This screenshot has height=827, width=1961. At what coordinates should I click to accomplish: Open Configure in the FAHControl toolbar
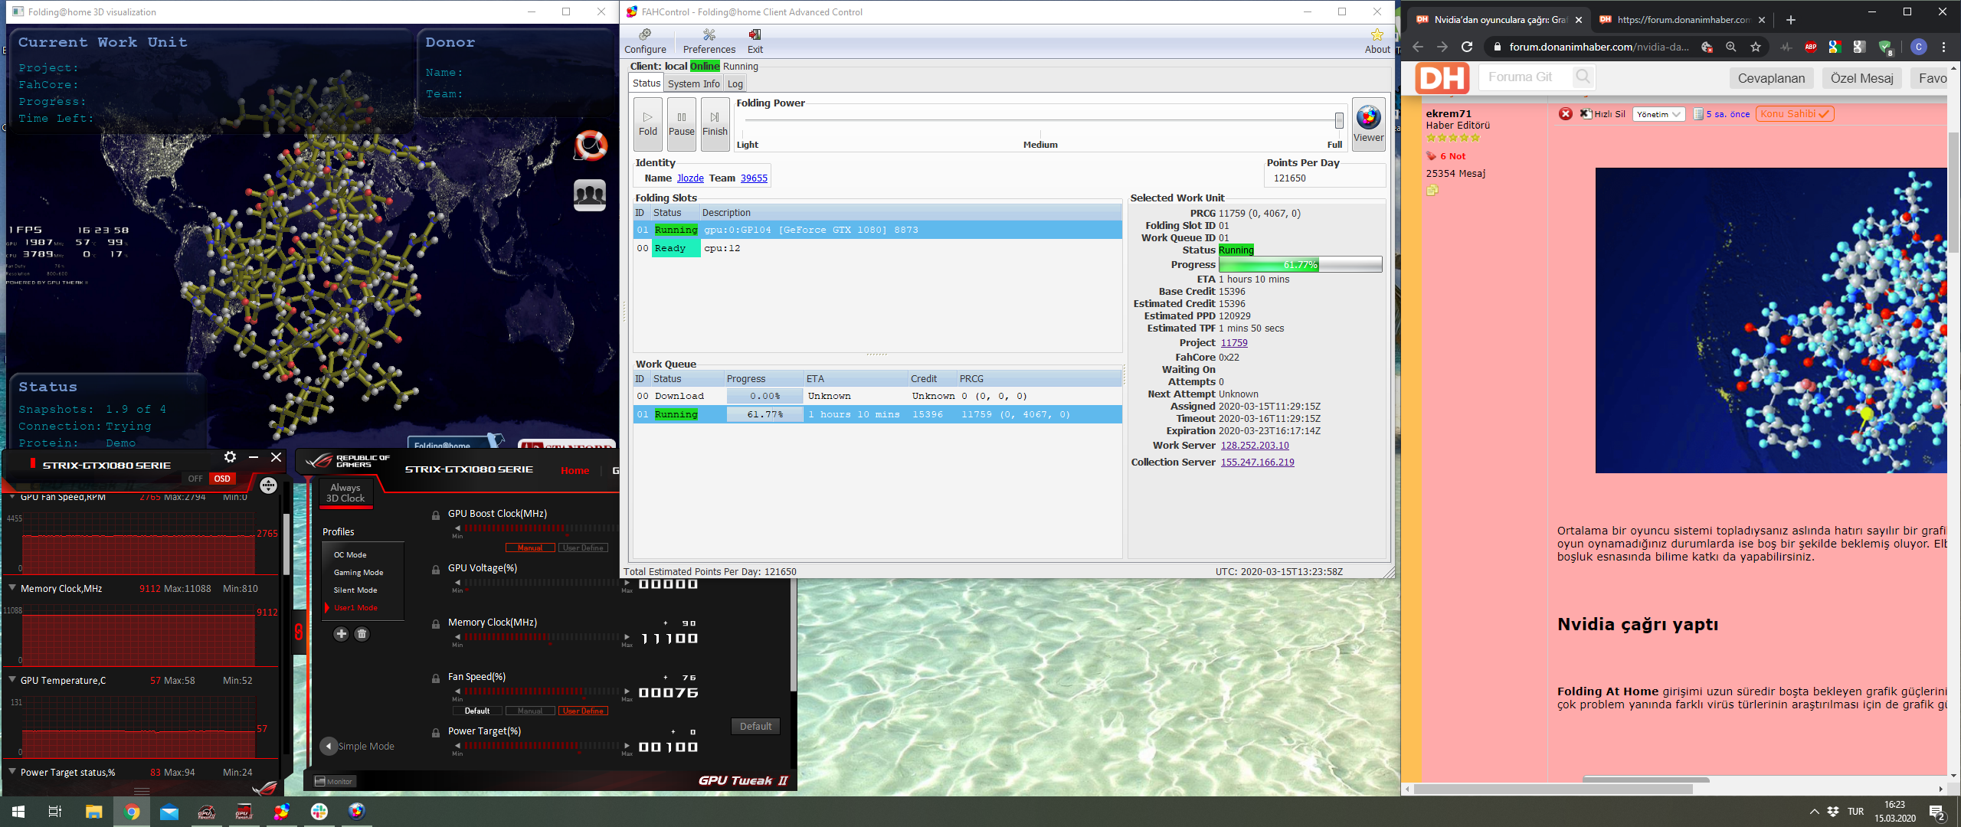[x=645, y=41]
